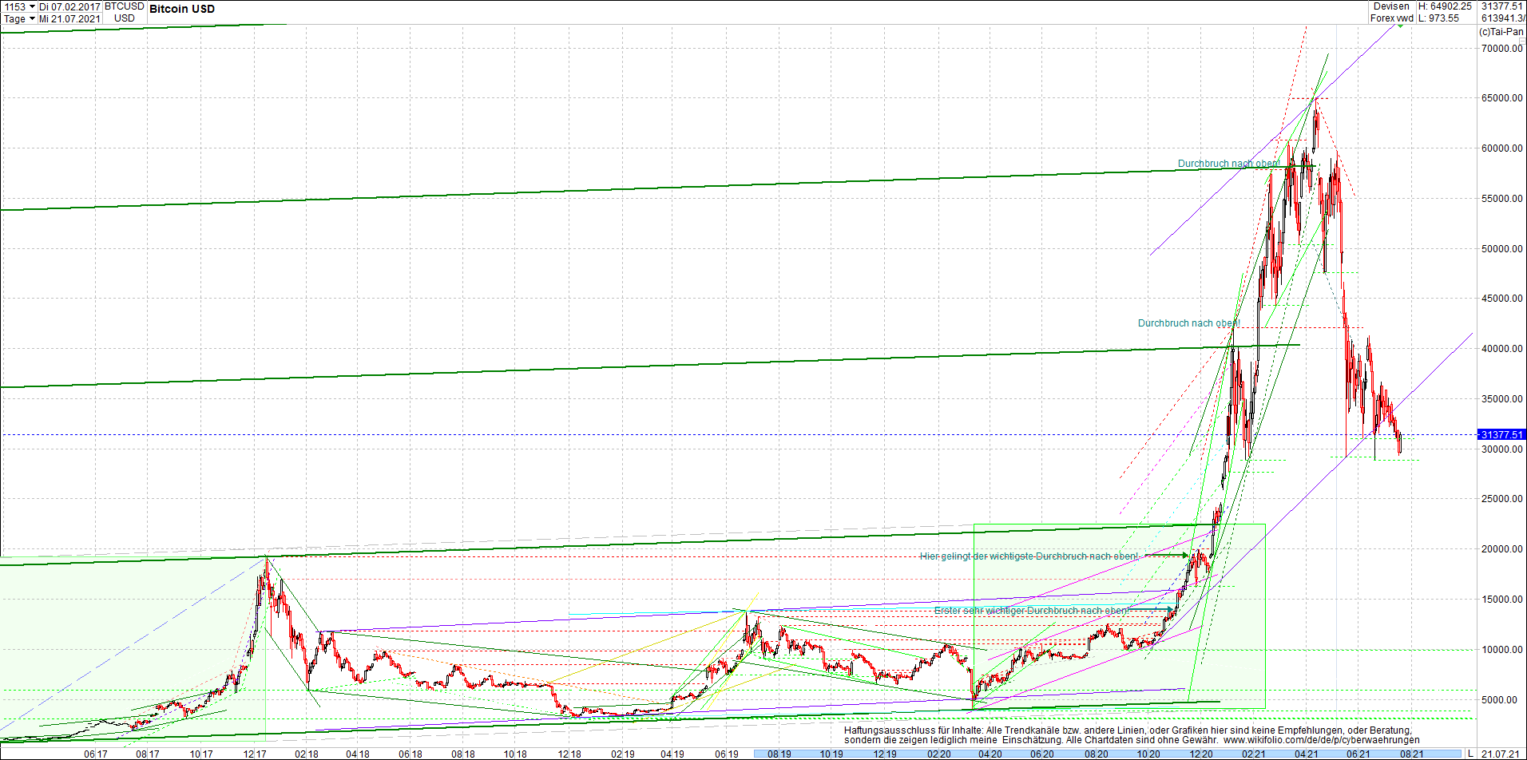Click the 12'20 time axis label
Screen dimensions: 1527x760
coord(1201,754)
